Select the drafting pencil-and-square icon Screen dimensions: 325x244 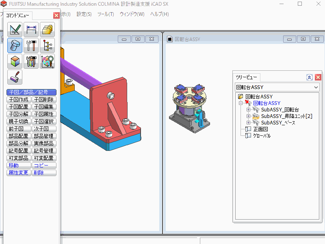(15, 29)
